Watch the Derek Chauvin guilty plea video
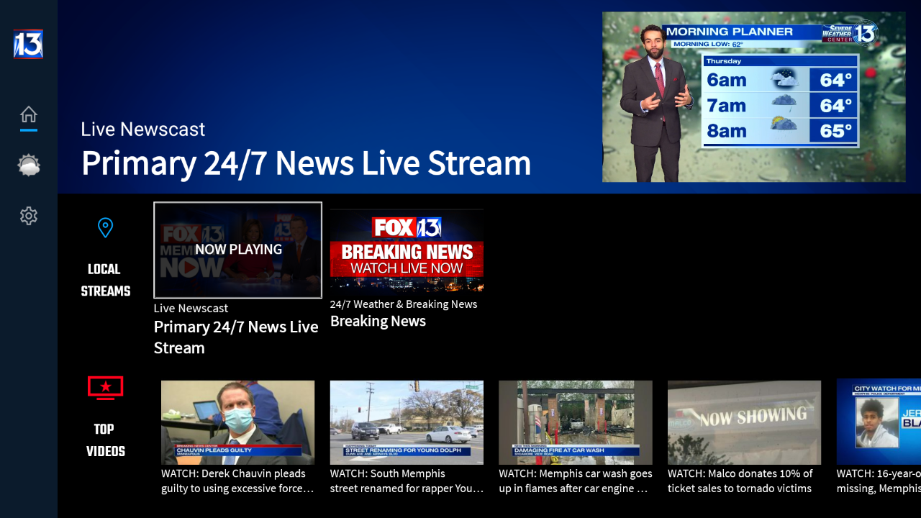Screen dimensions: 921x518 pyautogui.click(x=237, y=423)
